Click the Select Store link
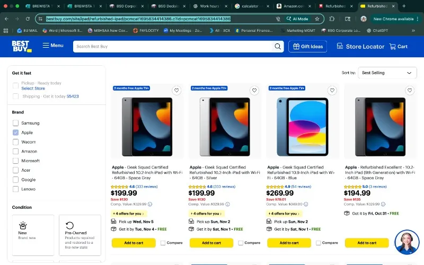 [33, 89]
